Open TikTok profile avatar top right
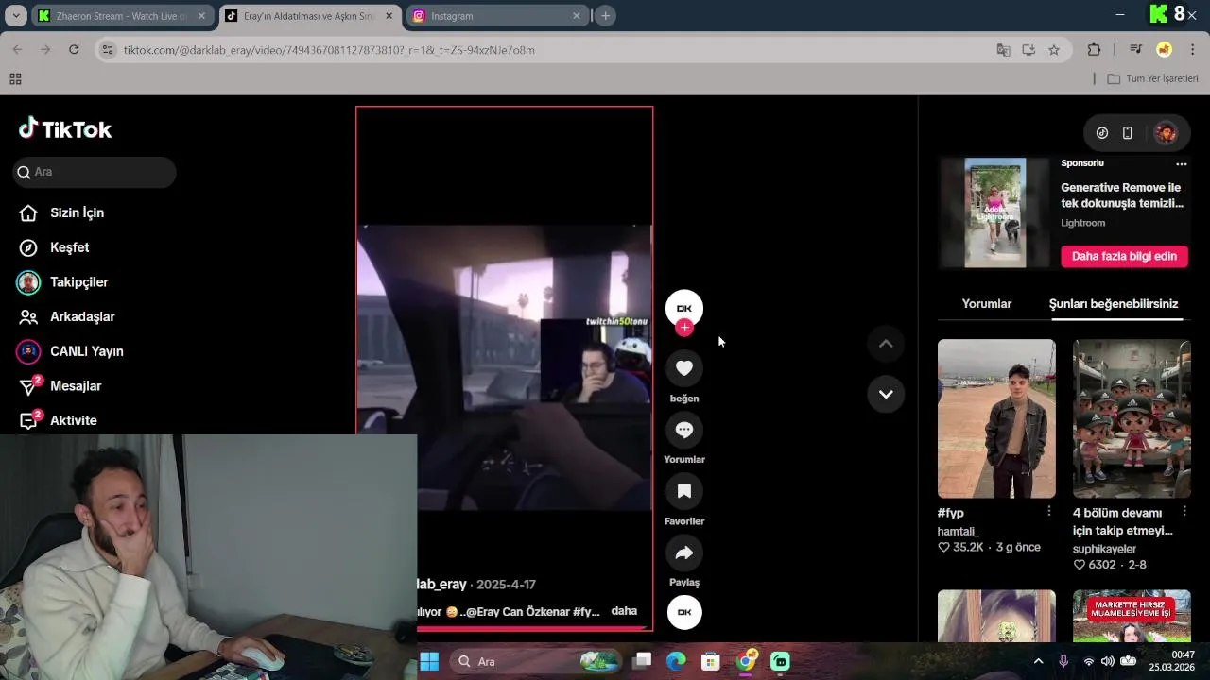The image size is (1210, 680). point(1166,133)
